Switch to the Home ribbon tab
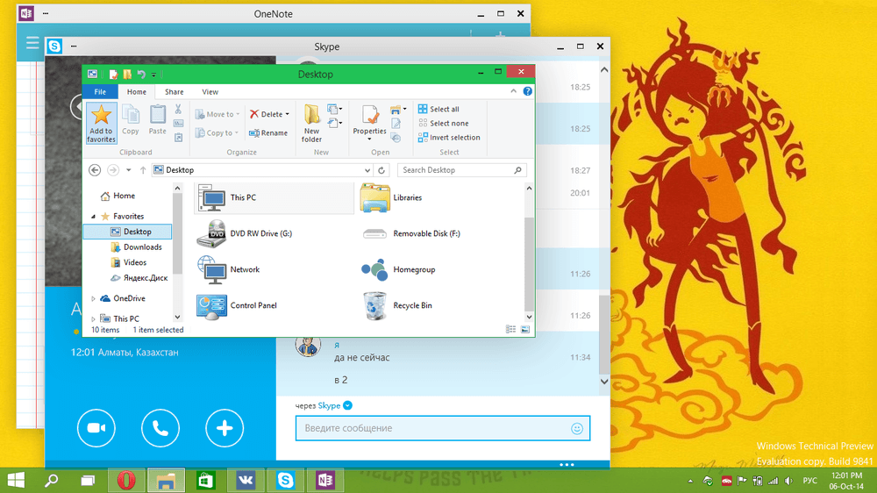877x493 pixels. point(137,92)
